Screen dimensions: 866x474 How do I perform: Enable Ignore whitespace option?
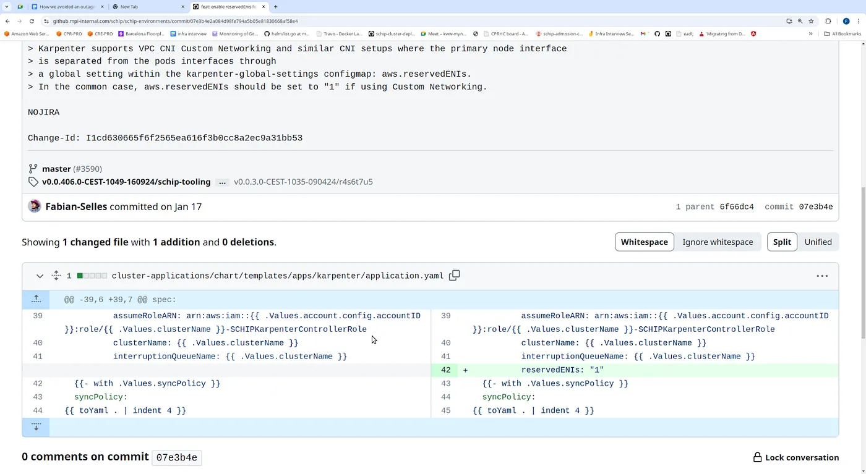click(x=718, y=242)
